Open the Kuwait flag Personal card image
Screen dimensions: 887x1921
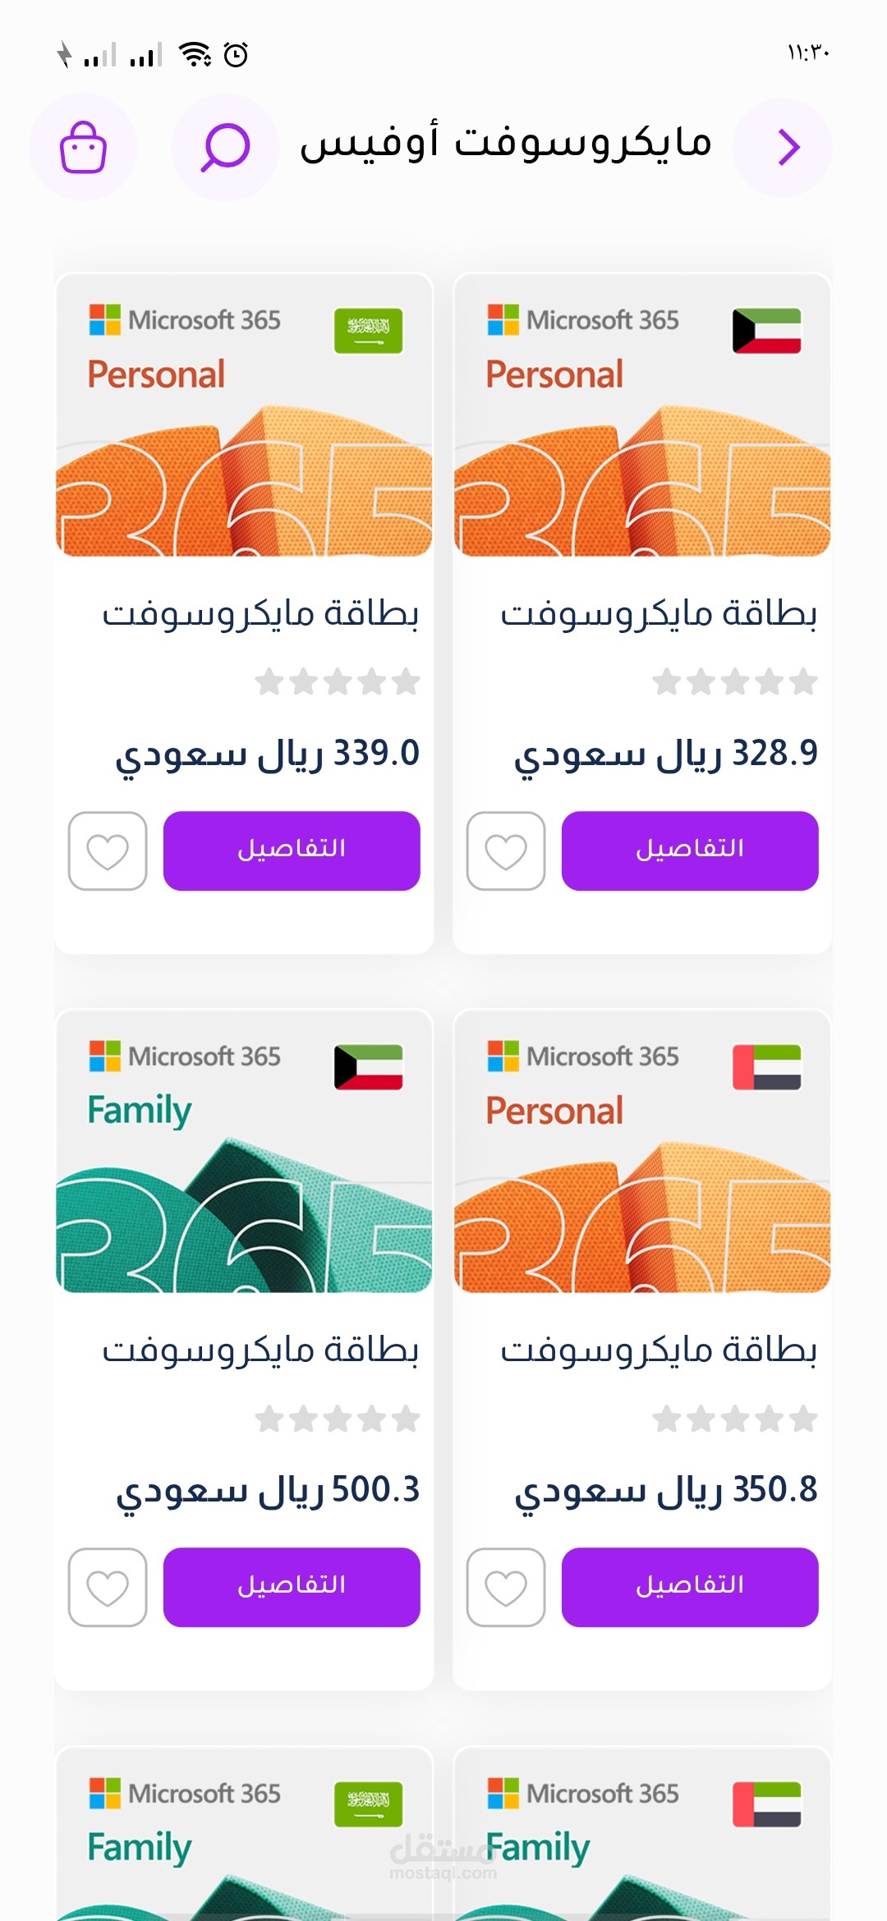click(x=642, y=415)
